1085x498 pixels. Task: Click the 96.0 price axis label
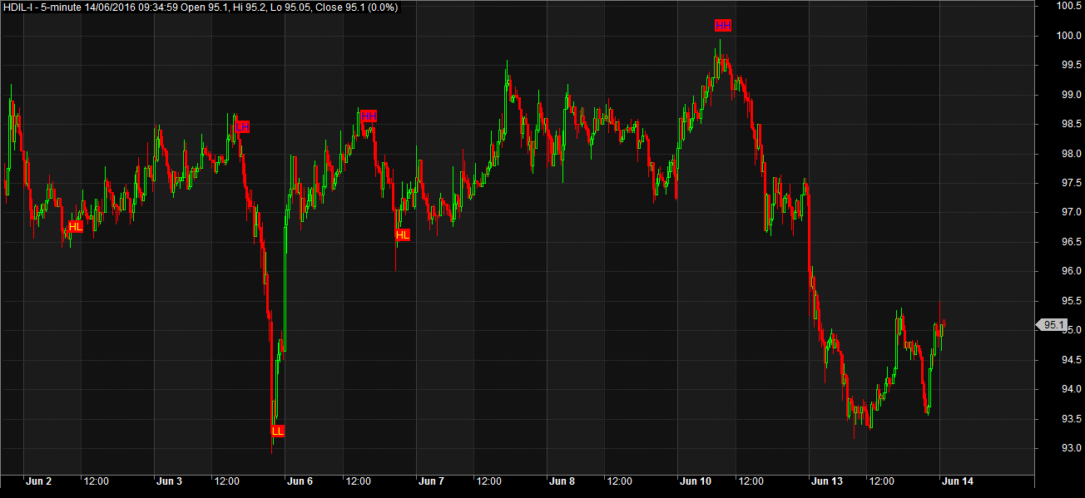point(1071,272)
